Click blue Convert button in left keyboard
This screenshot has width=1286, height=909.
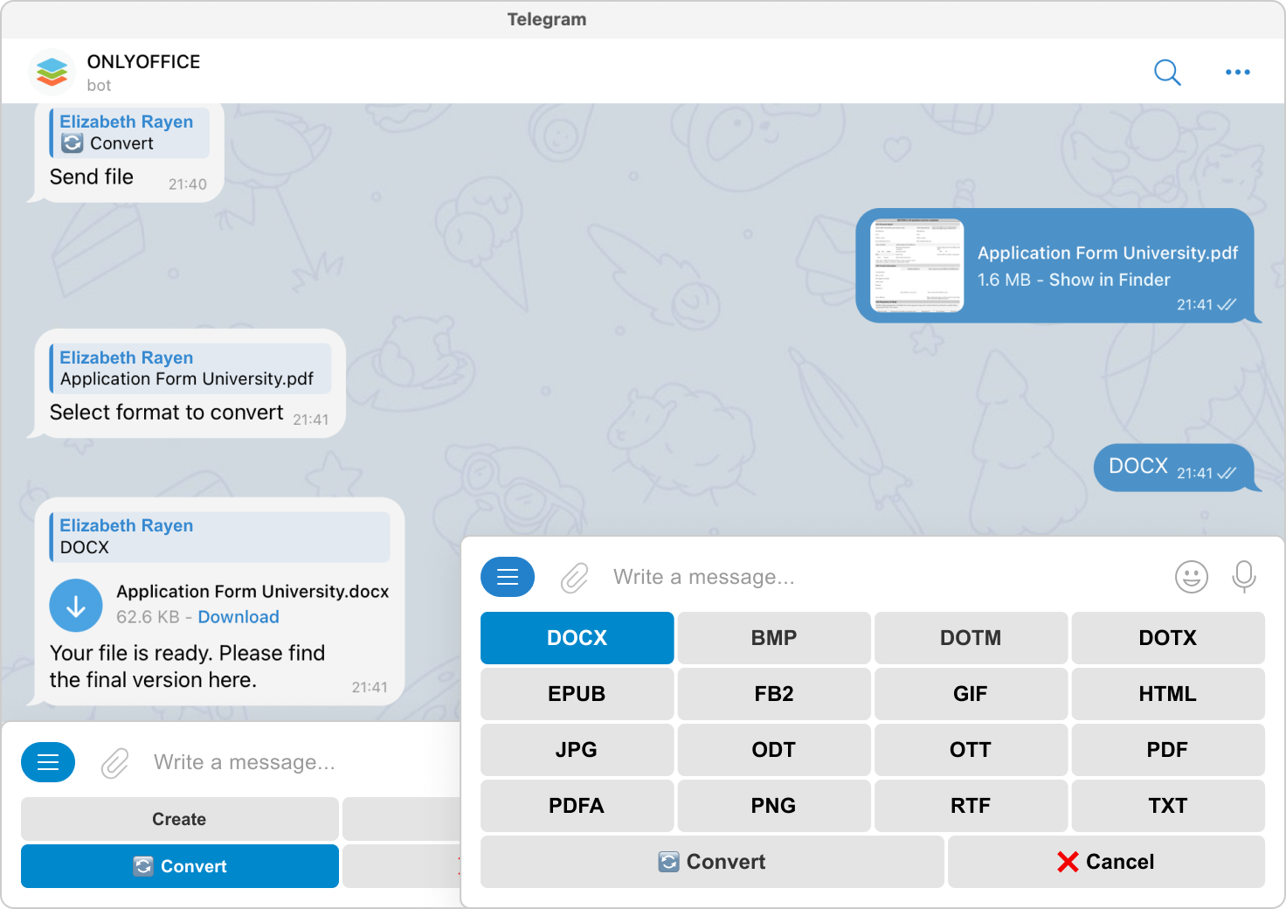pyautogui.click(x=179, y=866)
